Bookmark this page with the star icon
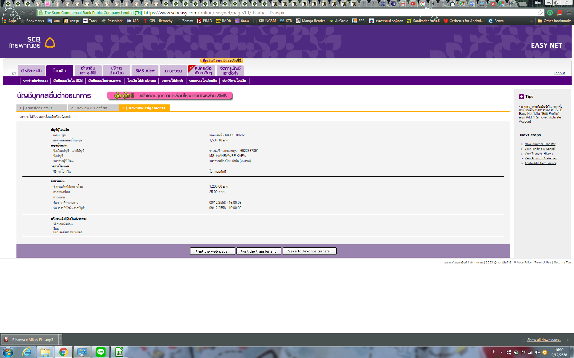574x358 pixels. pyautogui.click(x=540, y=13)
